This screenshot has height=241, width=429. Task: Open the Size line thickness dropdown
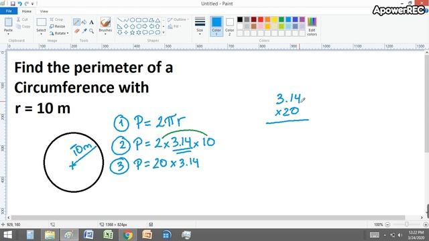200,26
